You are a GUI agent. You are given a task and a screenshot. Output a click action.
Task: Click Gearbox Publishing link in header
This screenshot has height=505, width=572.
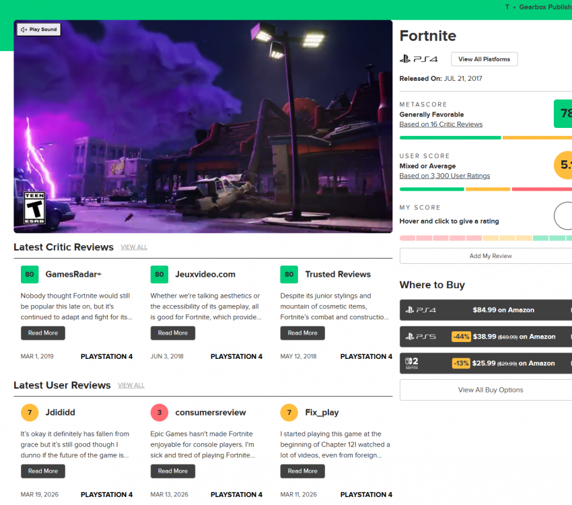545,7
